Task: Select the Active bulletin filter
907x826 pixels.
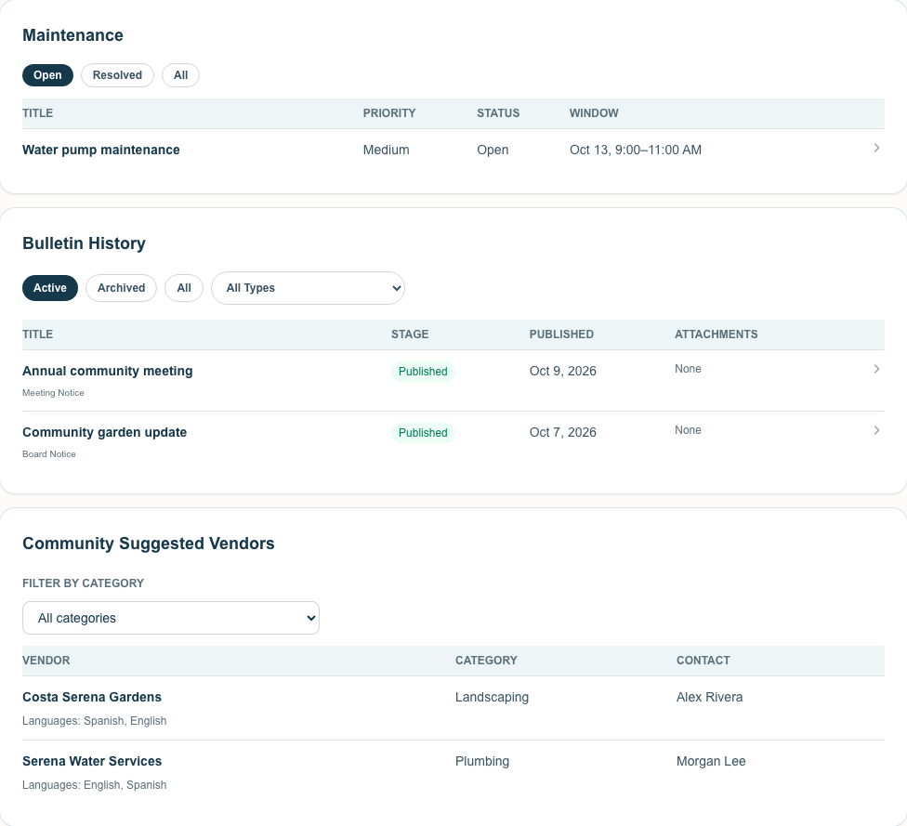Action: click(50, 288)
